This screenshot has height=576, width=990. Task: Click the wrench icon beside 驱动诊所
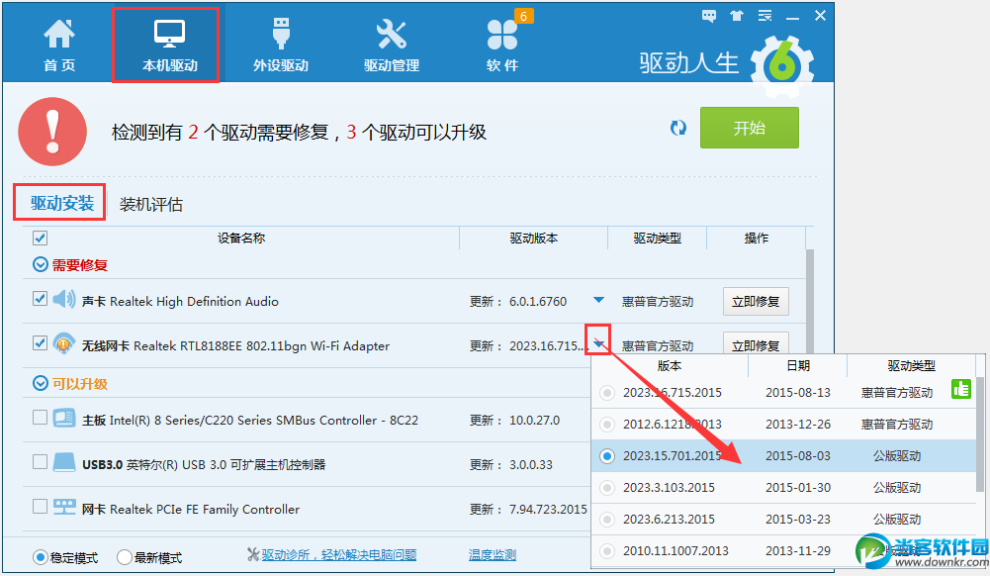pos(253,554)
